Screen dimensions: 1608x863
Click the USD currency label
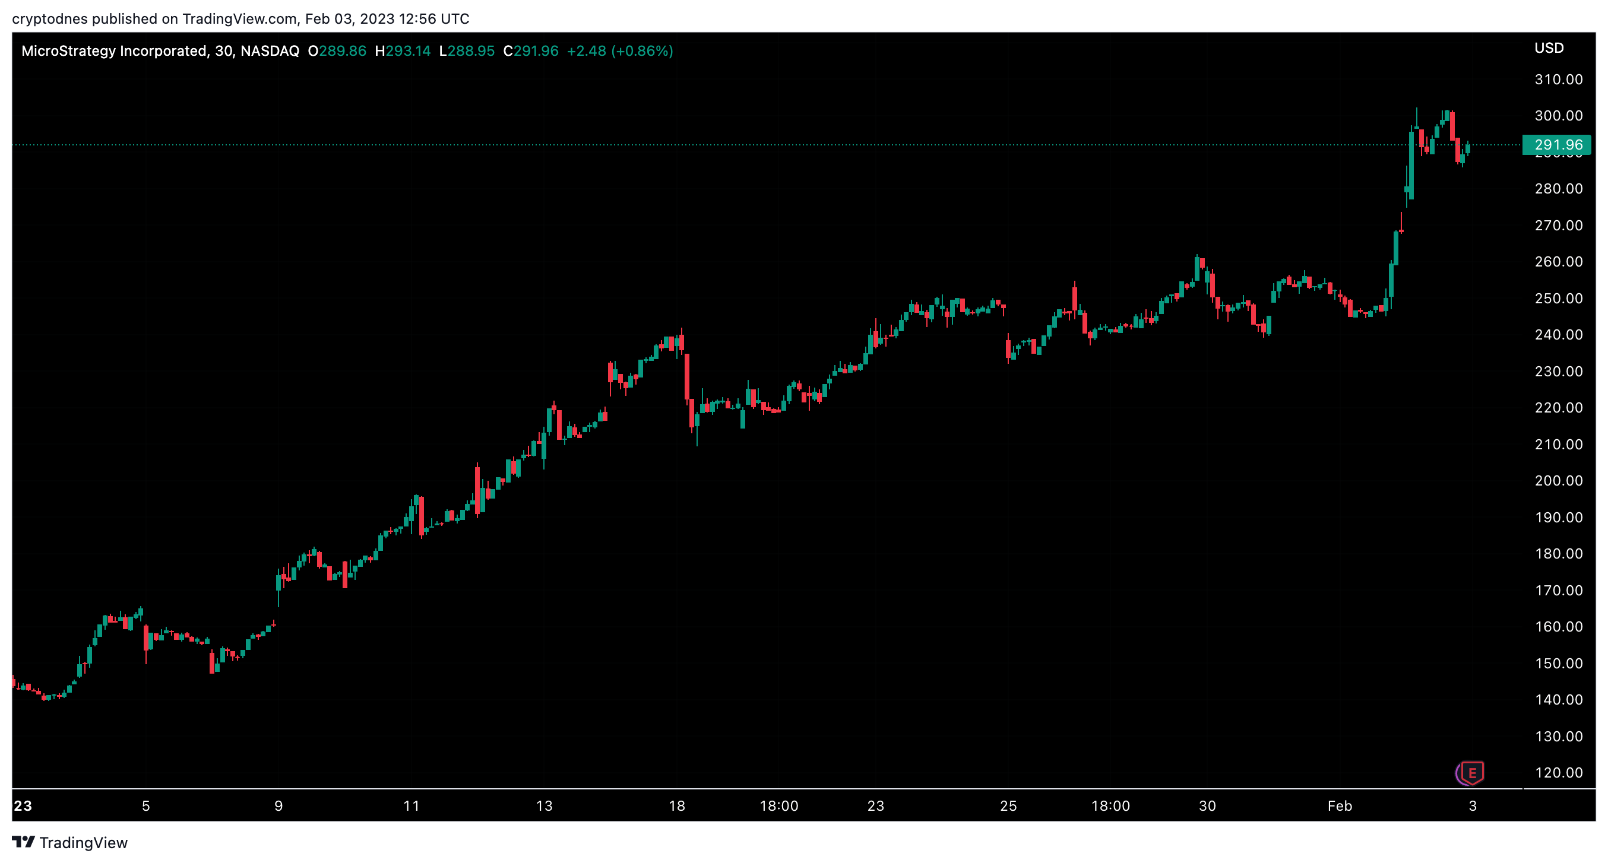point(1549,48)
